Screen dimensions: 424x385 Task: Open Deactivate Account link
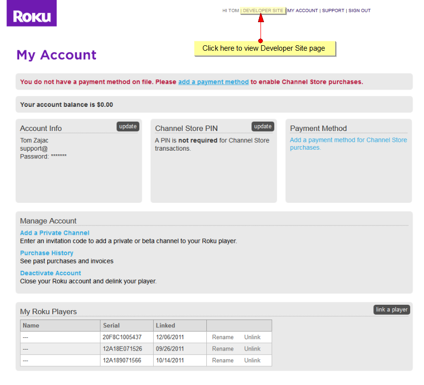[51, 273]
